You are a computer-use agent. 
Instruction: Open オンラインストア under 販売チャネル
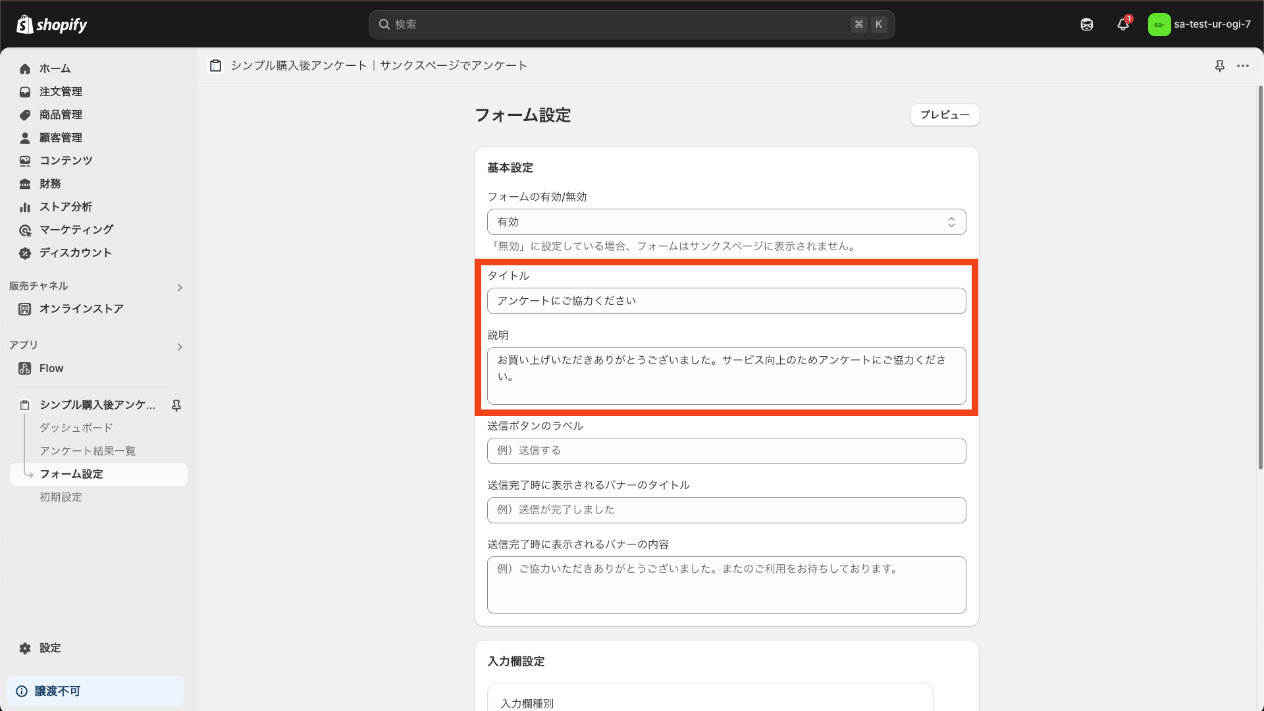pyautogui.click(x=81, y=308)
